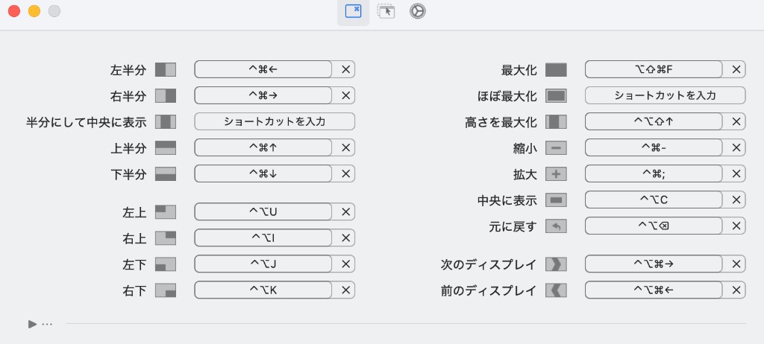764x344 pixels.
Task: Edit the 拡大 shortcut field
Action: click(654, 173)
